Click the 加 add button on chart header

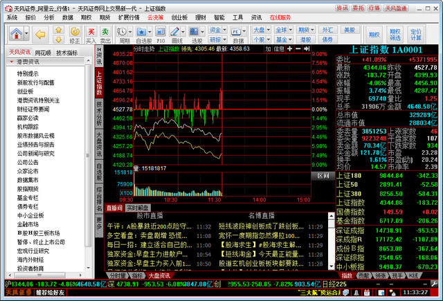268,49
